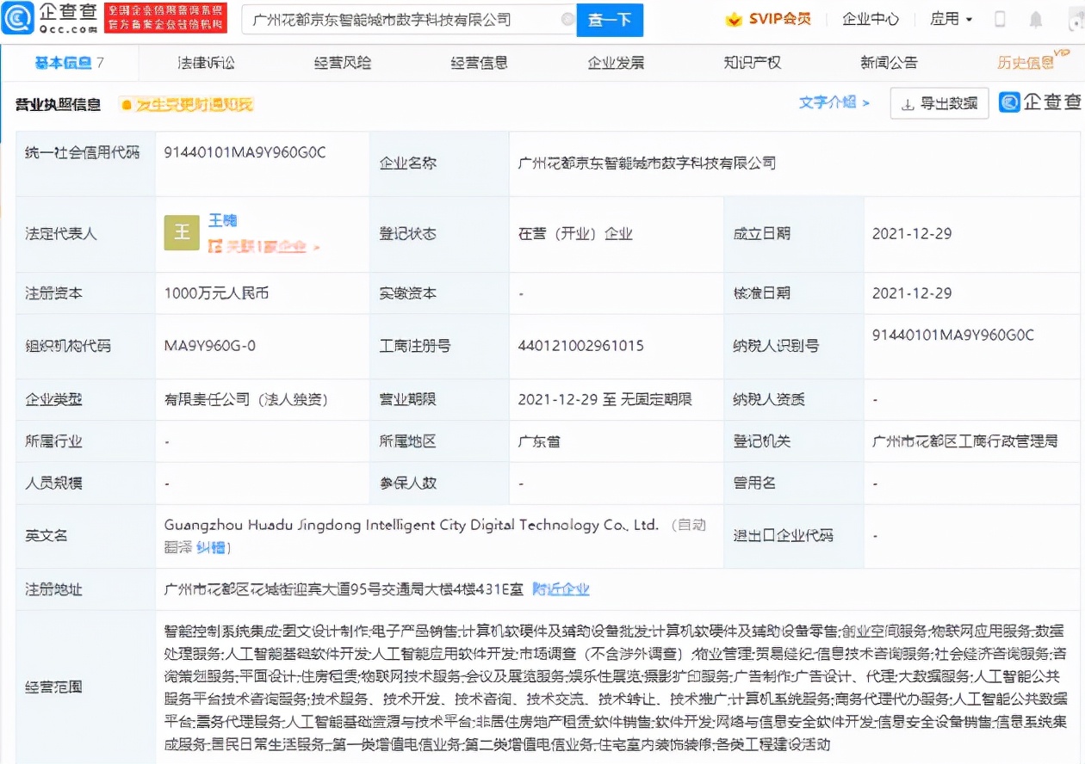This screenshot has height=764, width=1085.
Task: Click the legal representative avatar 王魄
Action: (x=181, y=232)
